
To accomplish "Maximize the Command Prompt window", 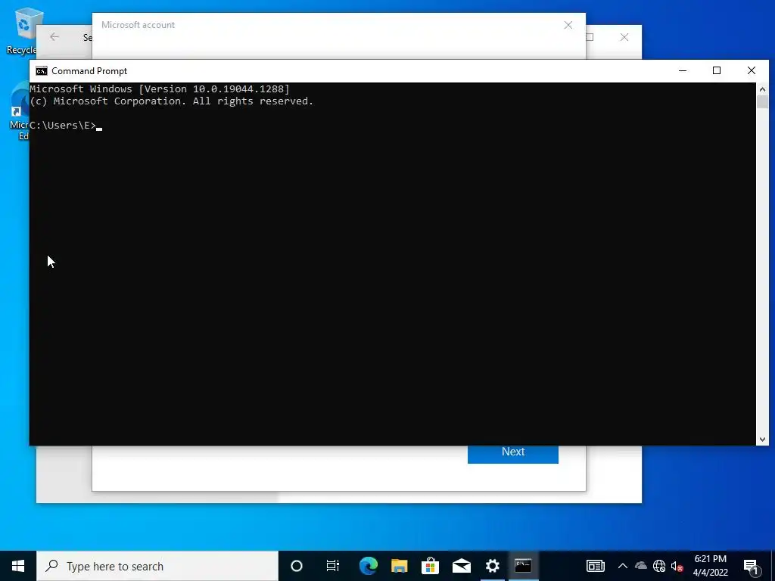I will pos(717,70).
